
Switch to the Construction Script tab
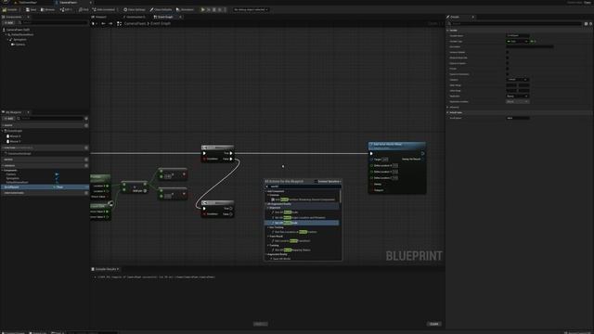point(134,17)
